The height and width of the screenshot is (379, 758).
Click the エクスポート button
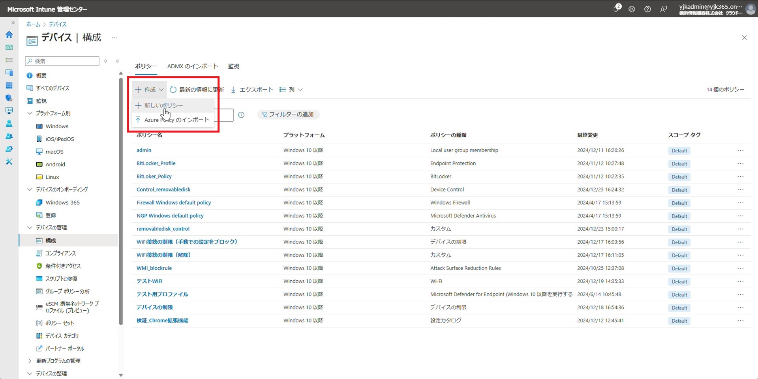pyautogui.click(x=252, y=90)
